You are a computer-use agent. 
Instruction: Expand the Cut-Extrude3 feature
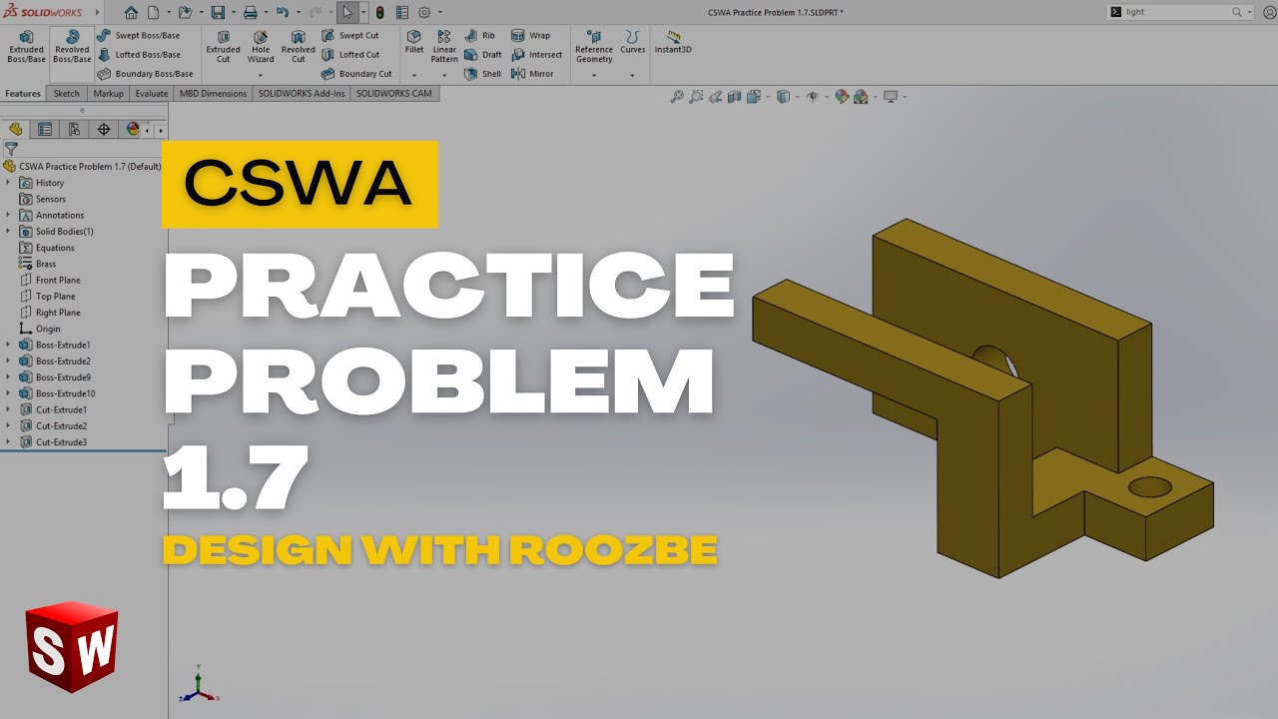click(x=8, y=442)
